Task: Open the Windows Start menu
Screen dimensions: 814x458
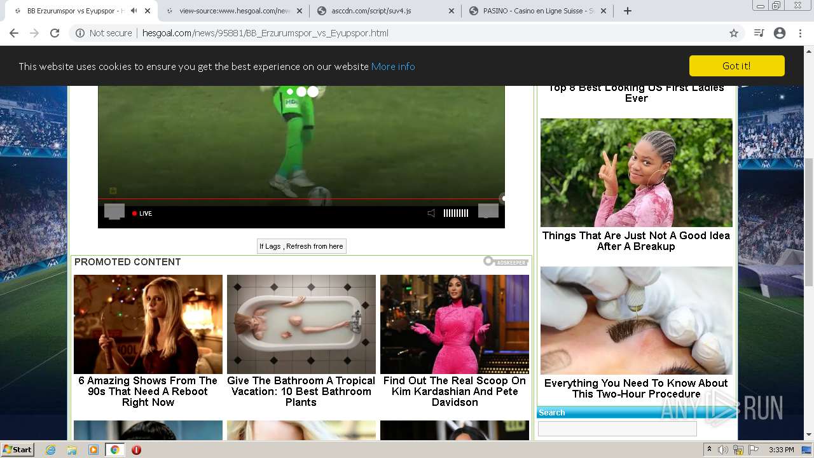Action: click(x=18, y=450)
